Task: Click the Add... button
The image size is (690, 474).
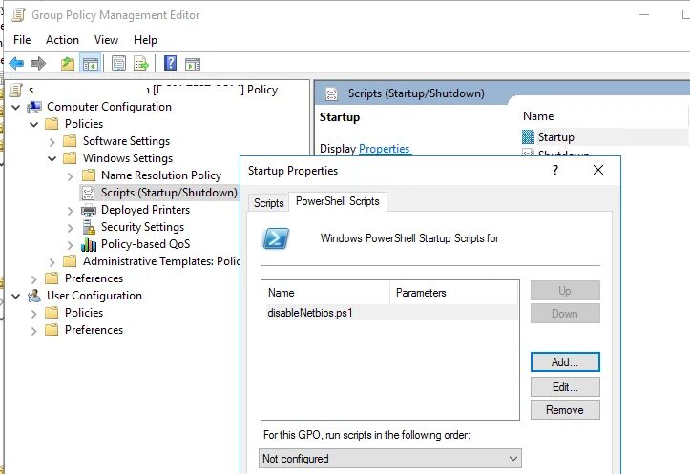Action: (x=565, y=361)
